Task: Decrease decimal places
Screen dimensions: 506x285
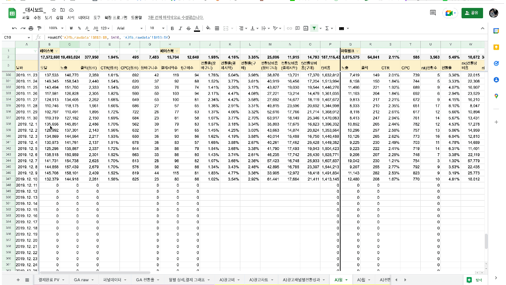Action: tap(87, 29)
